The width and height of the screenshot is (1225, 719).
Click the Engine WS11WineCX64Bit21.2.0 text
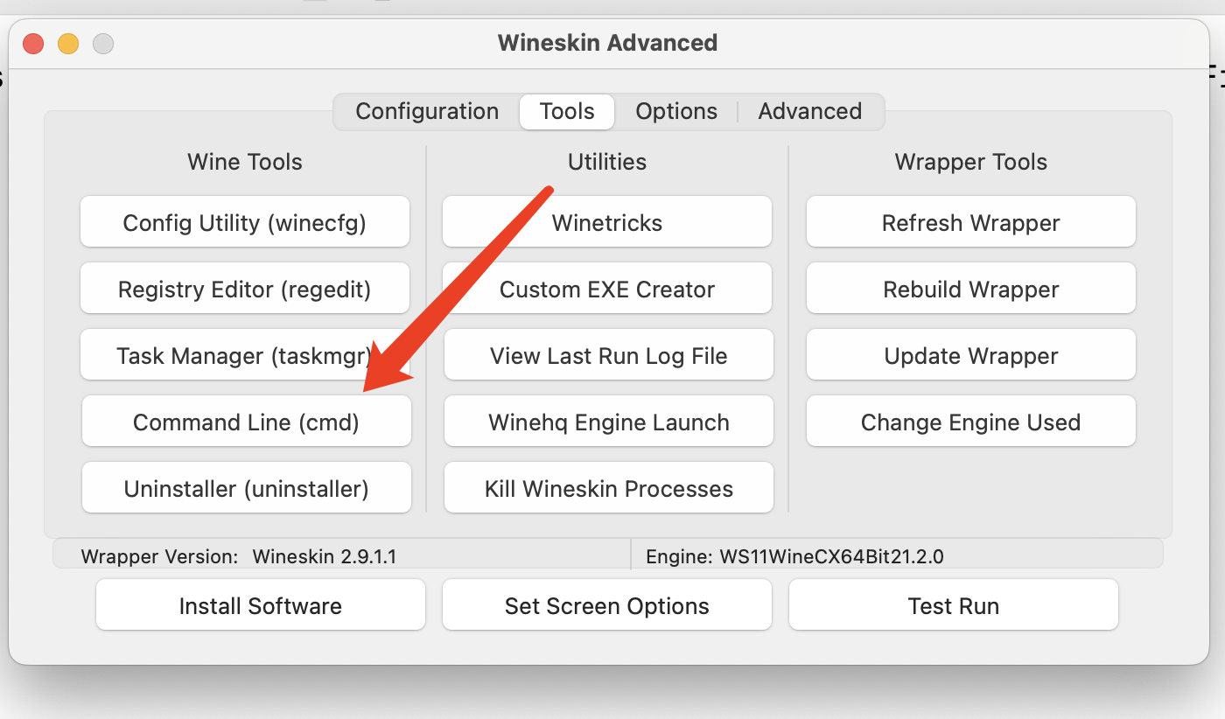click(x=794, y=555)
